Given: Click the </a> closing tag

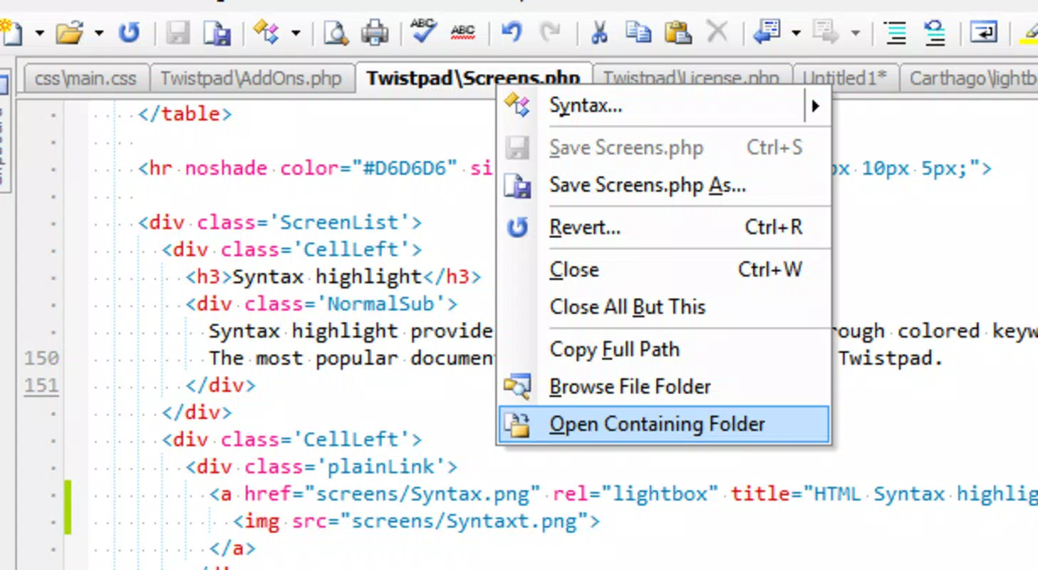Looking at the screenshot, I should [232, 548].
